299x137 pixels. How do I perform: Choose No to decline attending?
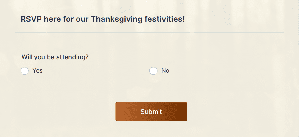(x=153, y=71)
